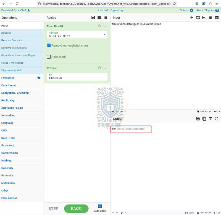Image resolution: width=221 pixels, height=215 pixels.
Task: Load a recipe with the folder icon
Action: point(99,17)
